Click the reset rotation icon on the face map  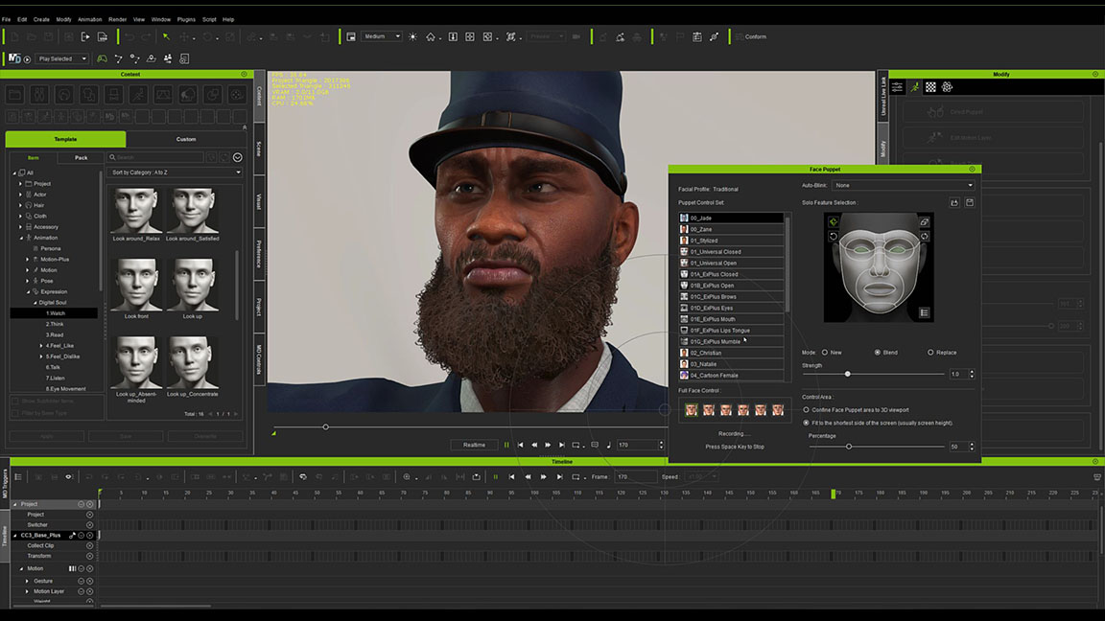833,237
